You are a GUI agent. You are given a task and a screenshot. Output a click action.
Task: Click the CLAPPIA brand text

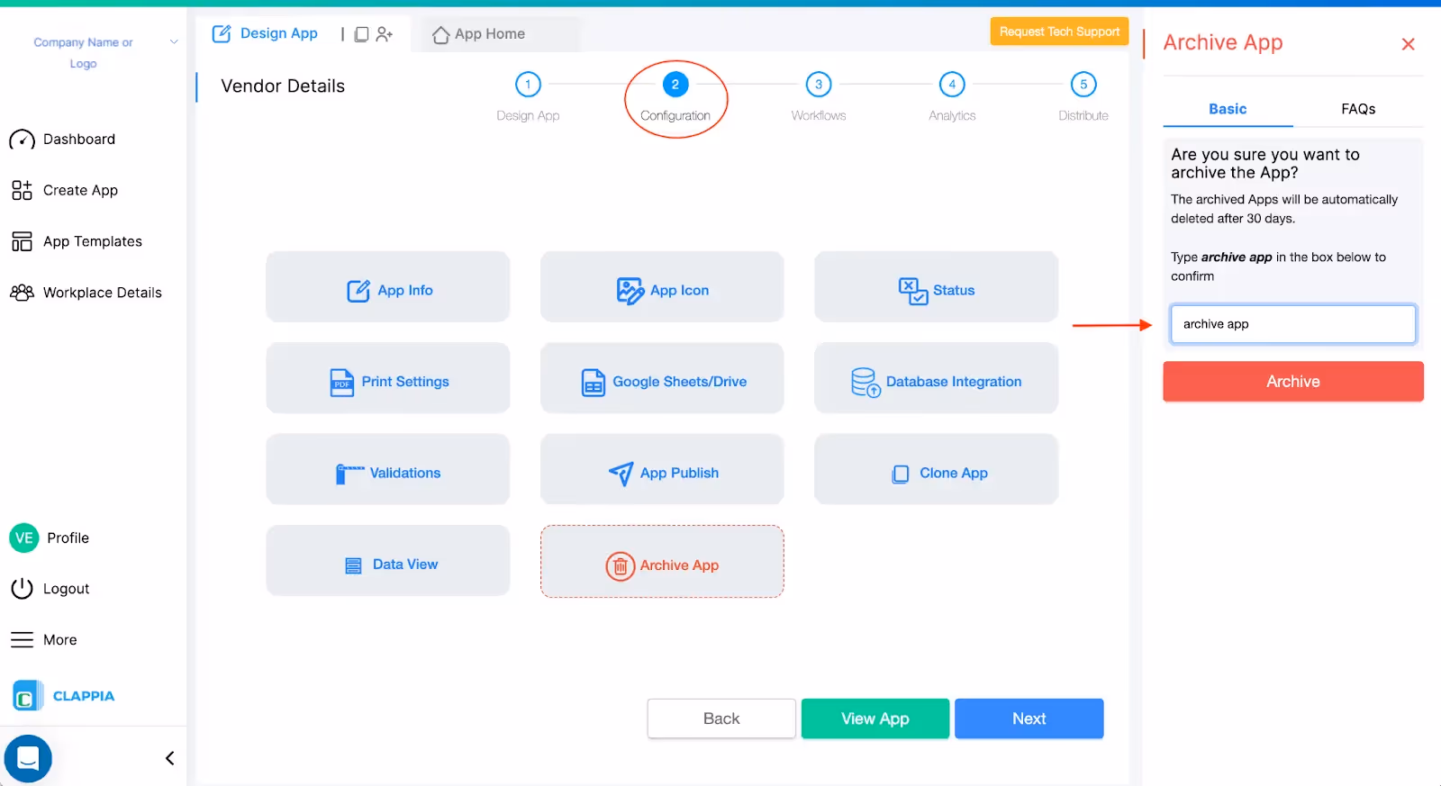(x=84, y=696)
